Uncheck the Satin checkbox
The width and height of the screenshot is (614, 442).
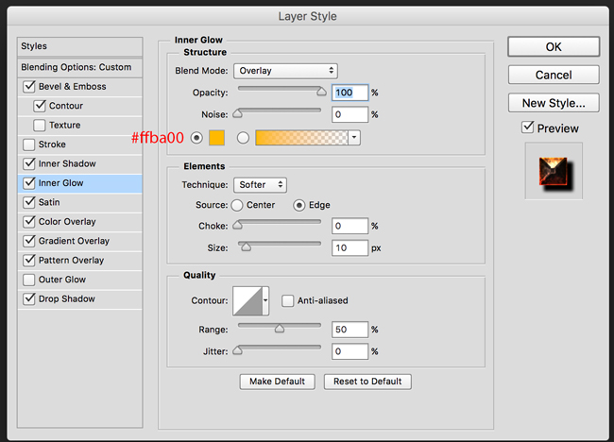click(29, 202)
